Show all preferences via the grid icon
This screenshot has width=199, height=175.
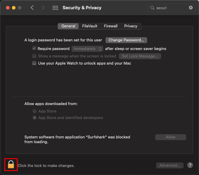(55, 8)
